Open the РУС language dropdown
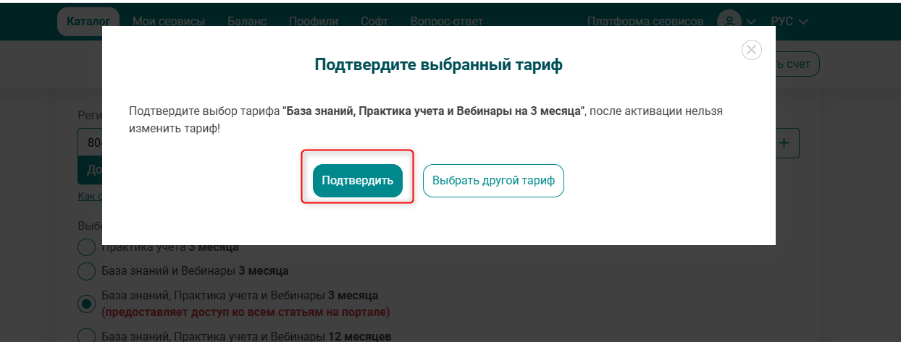Screen dimensions: 901x342 coord(789,22)
